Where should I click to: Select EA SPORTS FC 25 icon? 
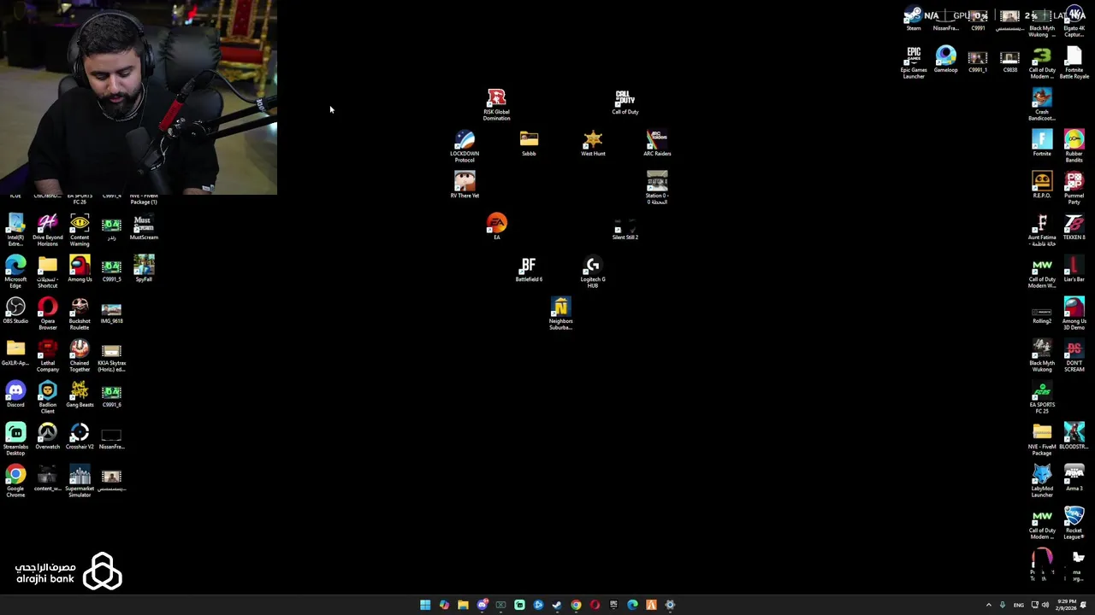click(x=1042, y=397)
